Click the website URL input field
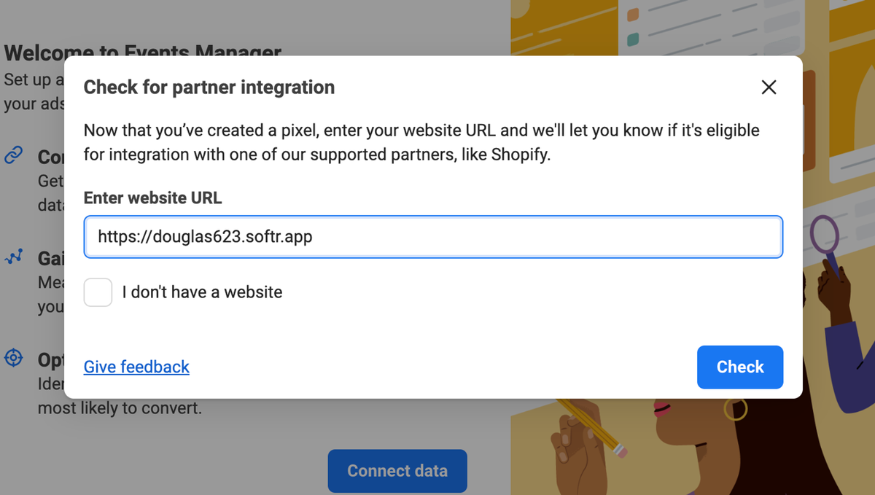Image resolution: width=875 pixels, height=495 pixels. (433, 237)
